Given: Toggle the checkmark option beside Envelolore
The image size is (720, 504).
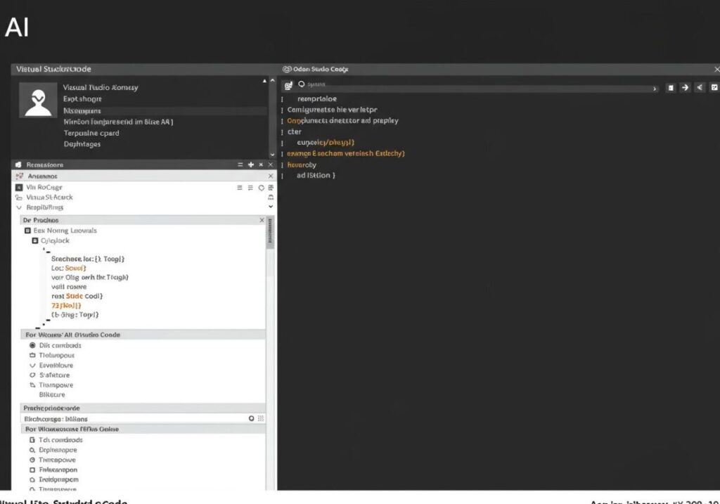Looking at the screenshot, I should click(32, 366).
